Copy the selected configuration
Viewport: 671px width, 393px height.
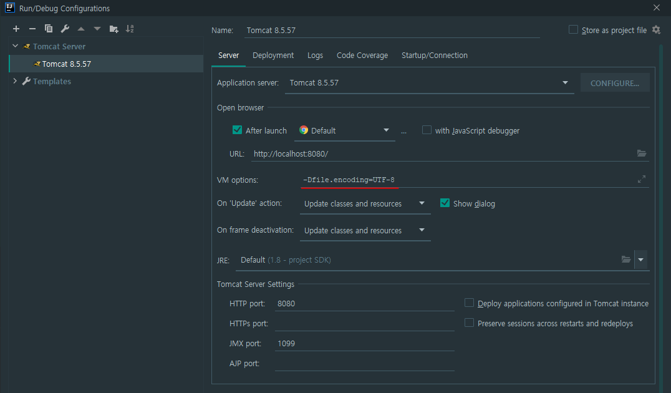[x=49, y=29]
